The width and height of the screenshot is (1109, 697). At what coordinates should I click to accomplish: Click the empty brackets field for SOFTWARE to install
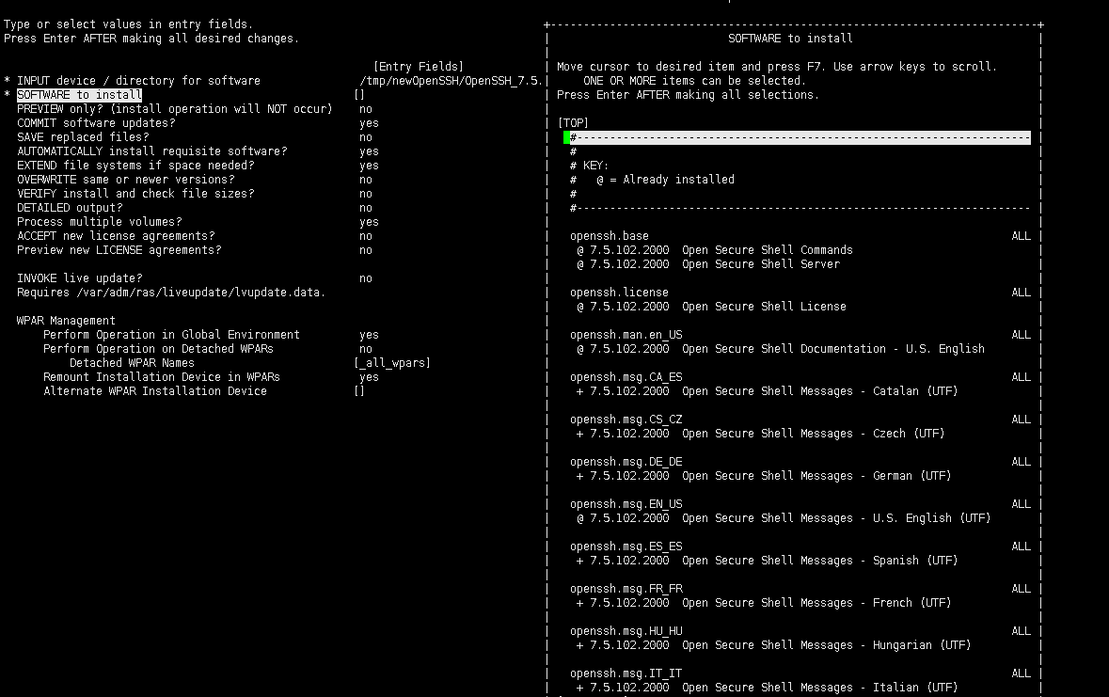[359, 95]
